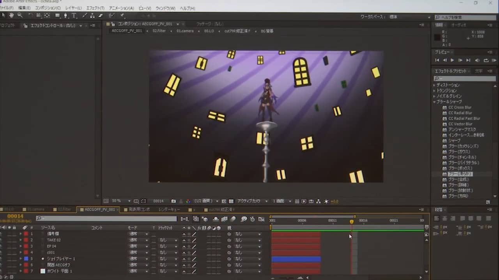Expand layer 1 twirl arrow in timeline
Viewport: 499px width, 280px height.
point(21,234)
